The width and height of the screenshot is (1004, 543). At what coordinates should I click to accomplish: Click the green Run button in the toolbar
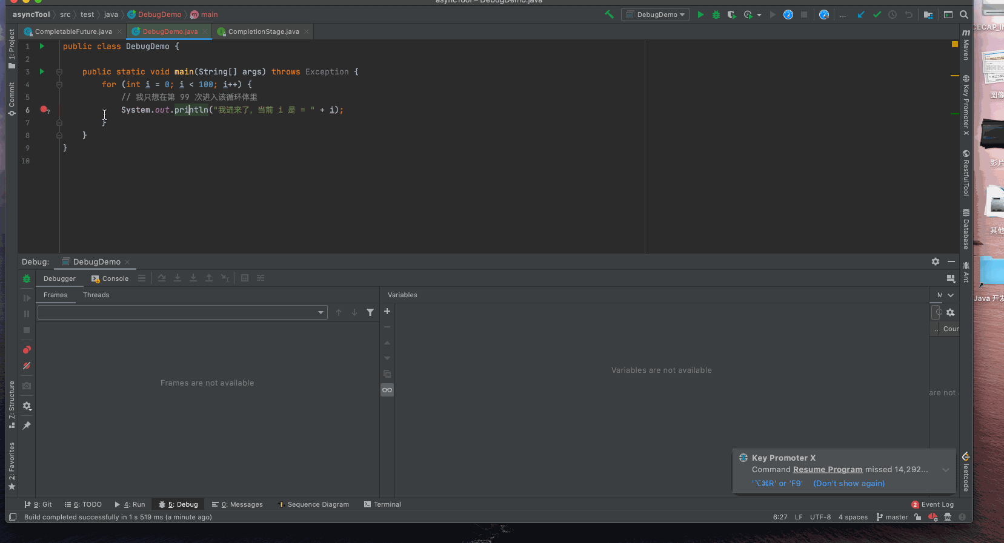[x=700, y=15]
